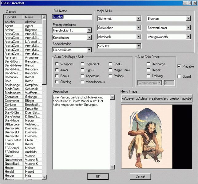This screenshot has height=184, width=198.
Task: Toggle the Clothing checkbox
Action: point(57,82)
